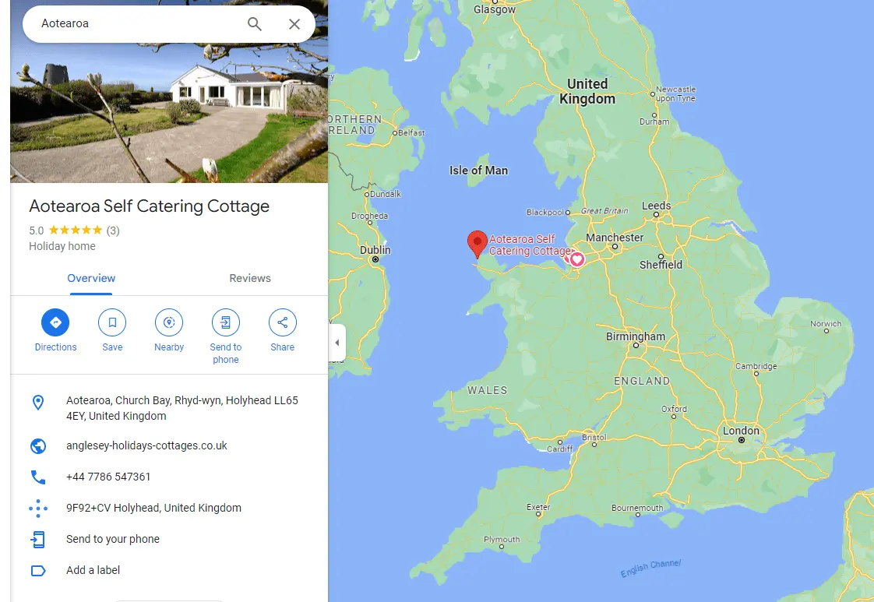Clear the Aotearoa search with X

(294, 24)
